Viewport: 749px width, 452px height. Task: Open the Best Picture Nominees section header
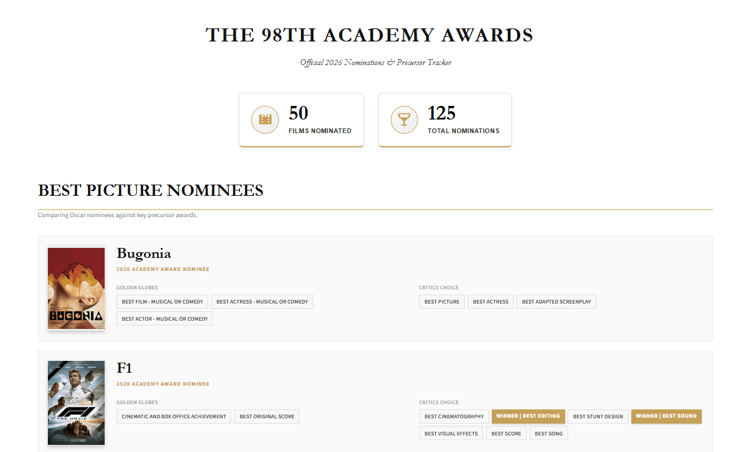[150, 190]
